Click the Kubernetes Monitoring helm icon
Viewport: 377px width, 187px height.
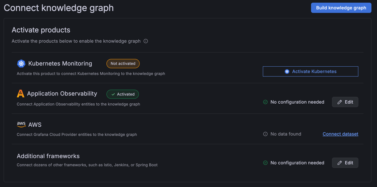coord(21,64)
